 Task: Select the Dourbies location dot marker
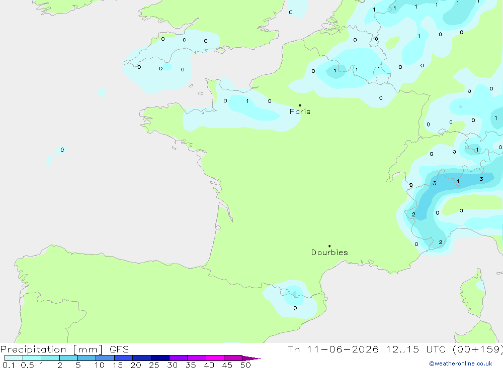coord(329,246)
